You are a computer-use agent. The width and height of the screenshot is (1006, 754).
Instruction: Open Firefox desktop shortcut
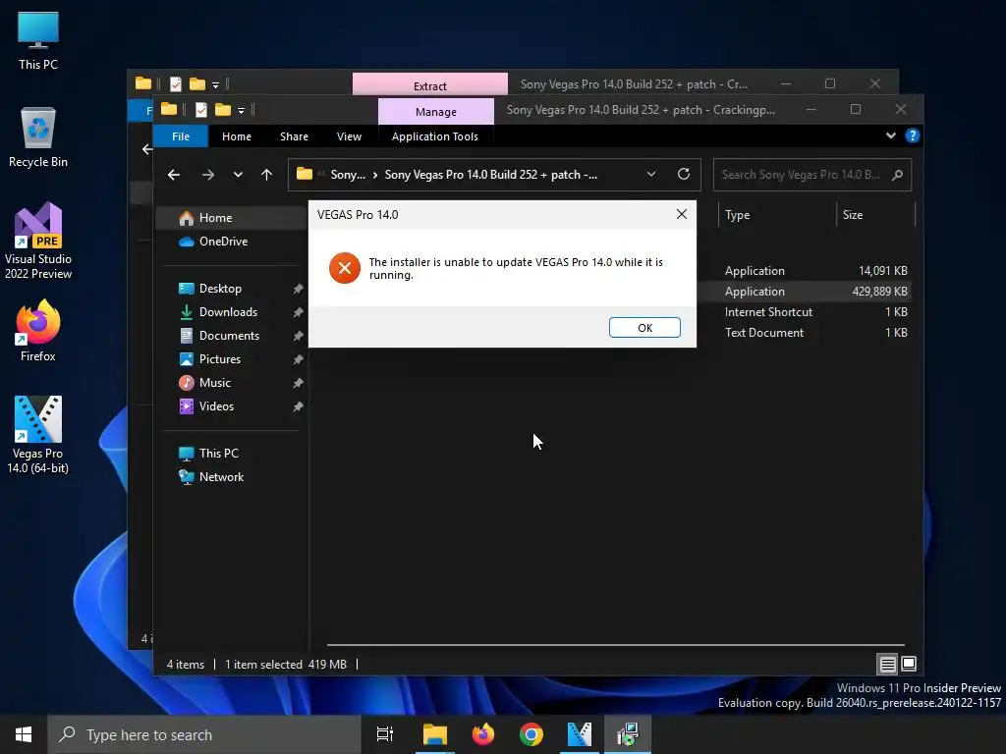[x=38, y=332]
